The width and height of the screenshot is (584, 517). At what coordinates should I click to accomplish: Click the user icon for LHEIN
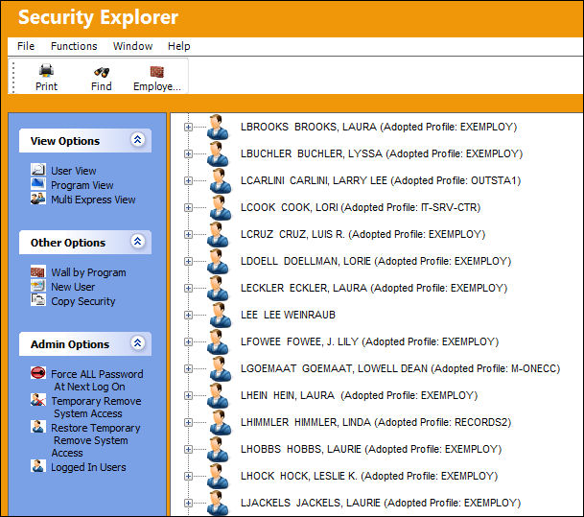[x=219, y=395]
